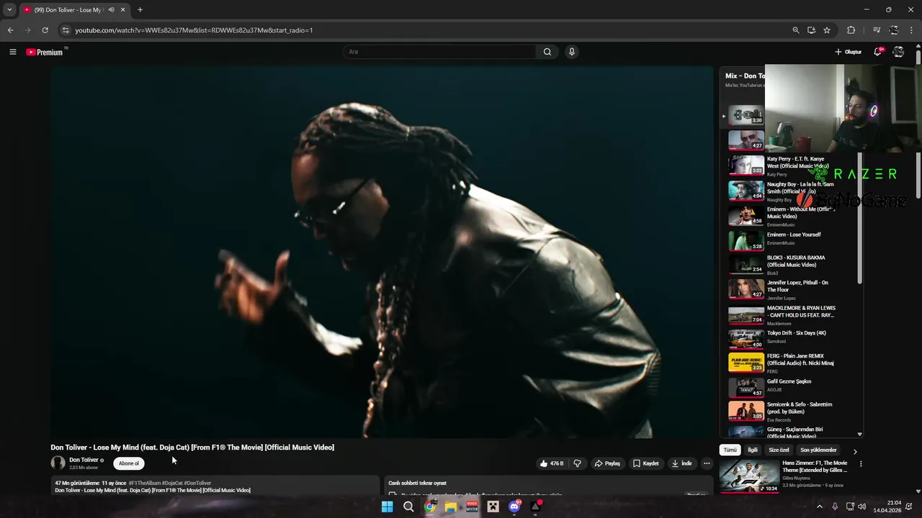Select Eminem - Without Me in playlist
922x518 pixels.
tap(790, 216)
